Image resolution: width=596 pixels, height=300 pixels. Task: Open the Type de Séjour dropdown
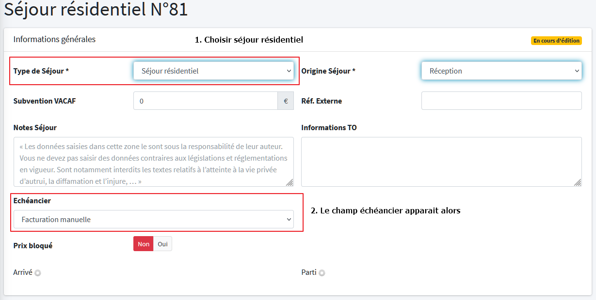tap(213, 71)
